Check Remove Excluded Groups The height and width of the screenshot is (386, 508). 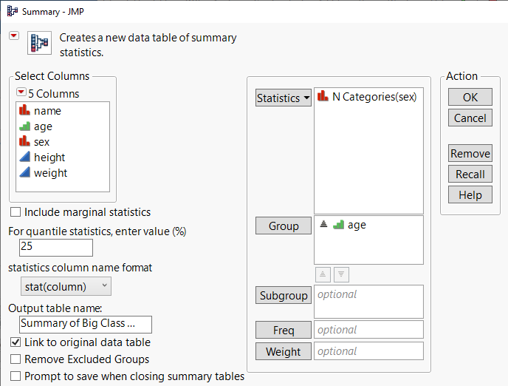(16, 359)
